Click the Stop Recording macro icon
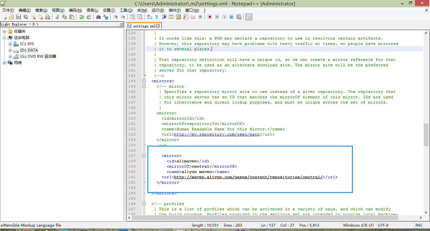The height and width of the screenshot is (231, 430). (217, 17)
